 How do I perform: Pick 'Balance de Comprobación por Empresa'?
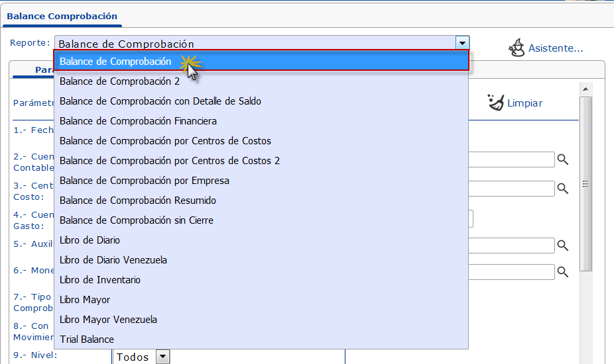pyautogui.click(x=261, y=181)
